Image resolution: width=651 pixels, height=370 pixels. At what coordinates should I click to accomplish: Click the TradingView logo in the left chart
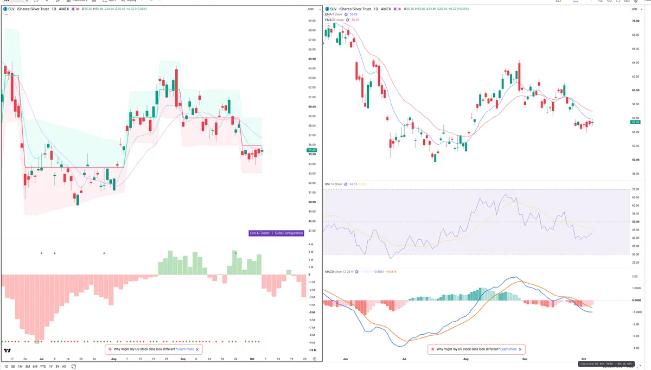(x=7, y=351)
